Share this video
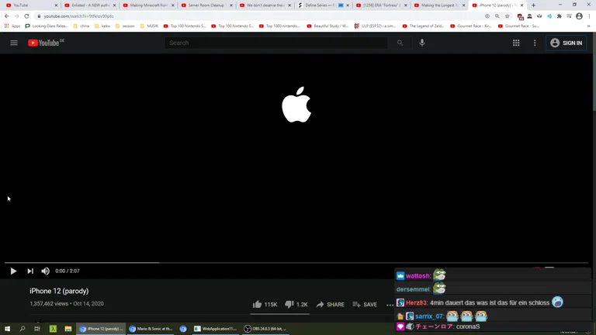This screenshot has height=335, width=596. click(x=331, y=304)
